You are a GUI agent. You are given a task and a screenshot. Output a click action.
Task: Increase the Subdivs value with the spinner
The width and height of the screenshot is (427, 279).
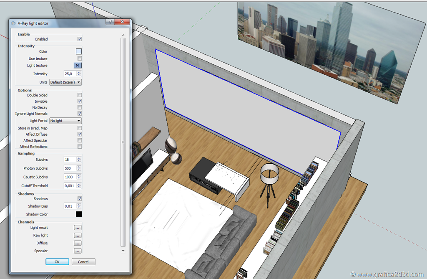79,158
